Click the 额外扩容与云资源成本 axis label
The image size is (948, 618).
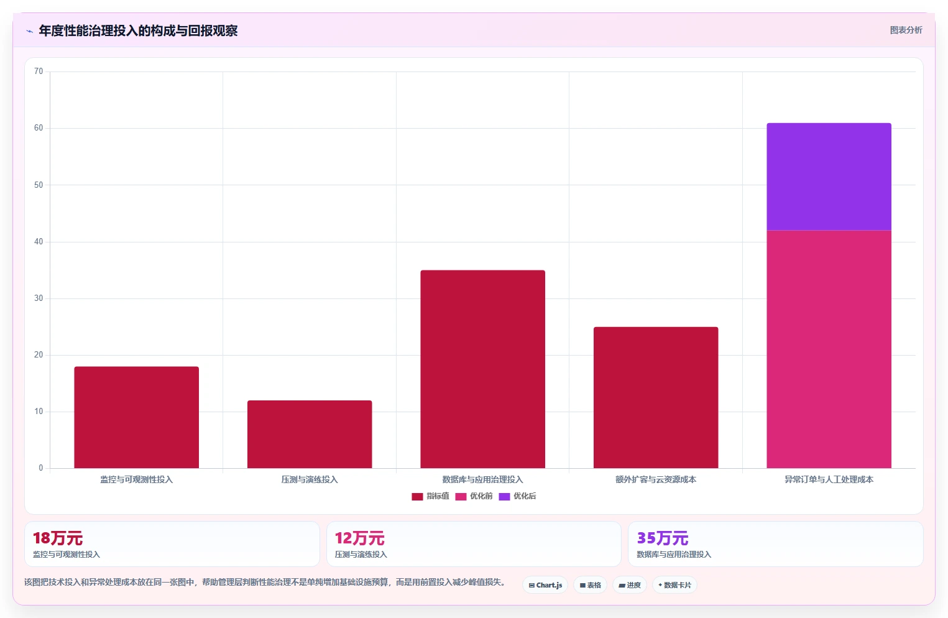[x=656, y=479]
